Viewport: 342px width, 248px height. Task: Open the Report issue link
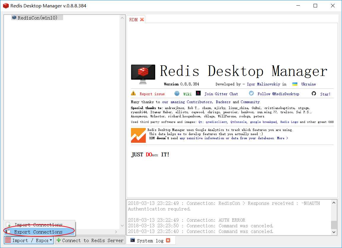tap(152, 94)
